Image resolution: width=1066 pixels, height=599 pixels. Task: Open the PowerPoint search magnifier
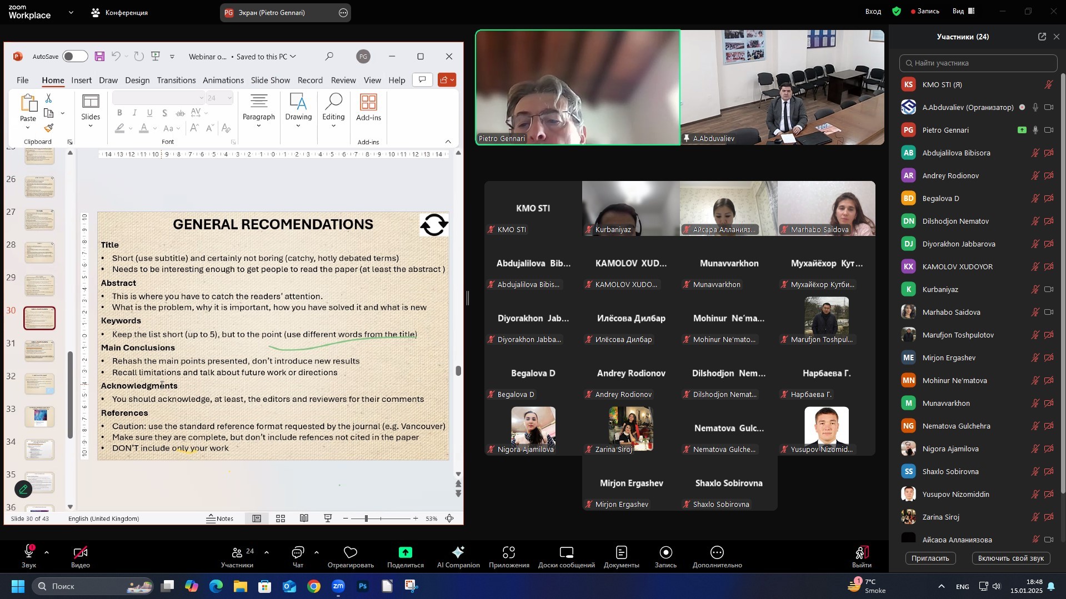[329, 56]
